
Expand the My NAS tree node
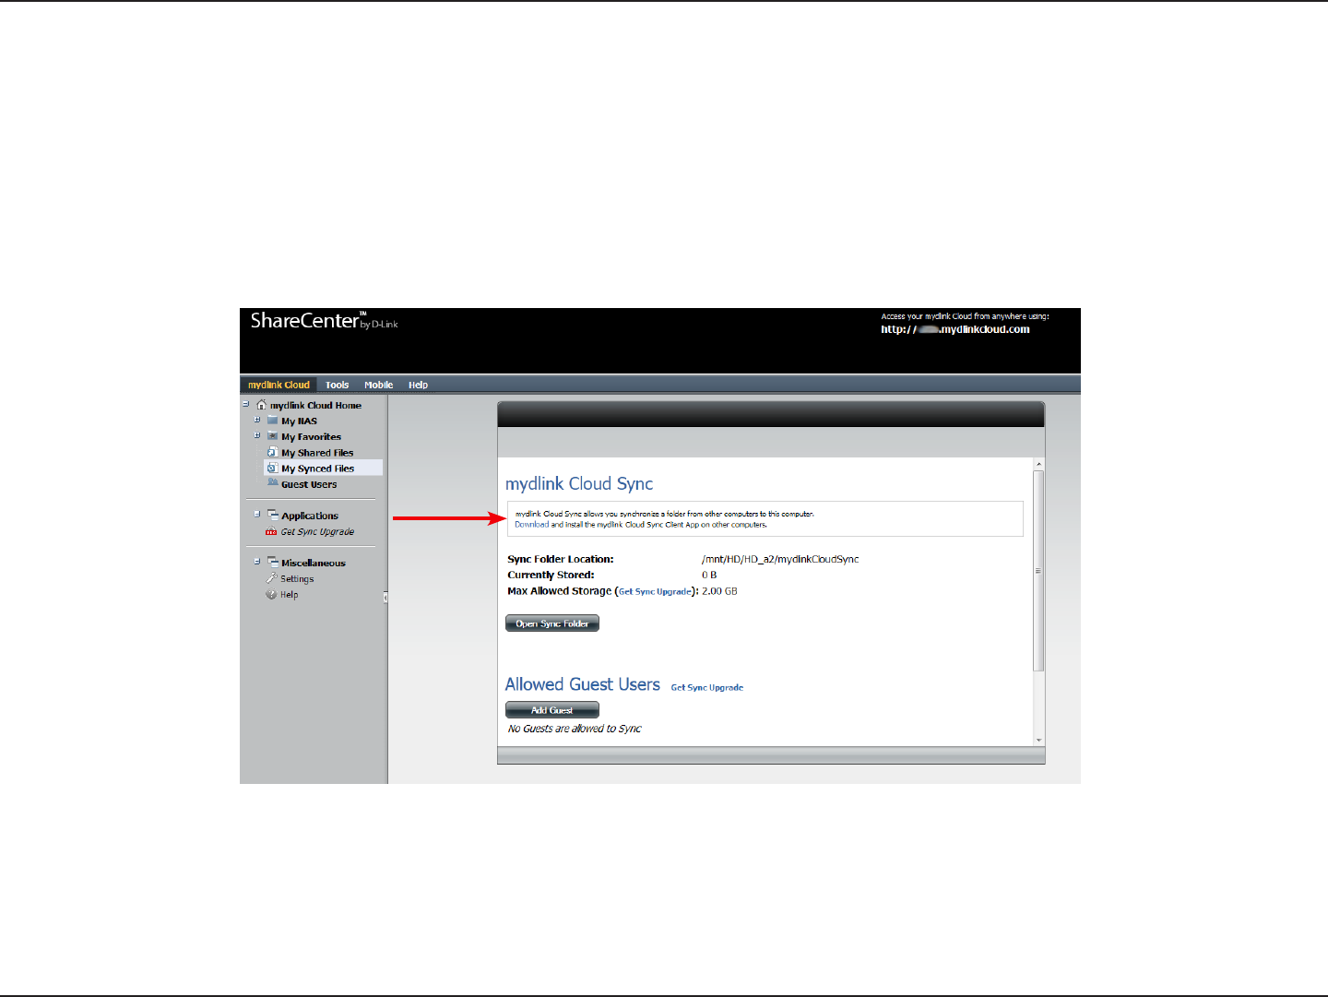[x=257, y=420]
